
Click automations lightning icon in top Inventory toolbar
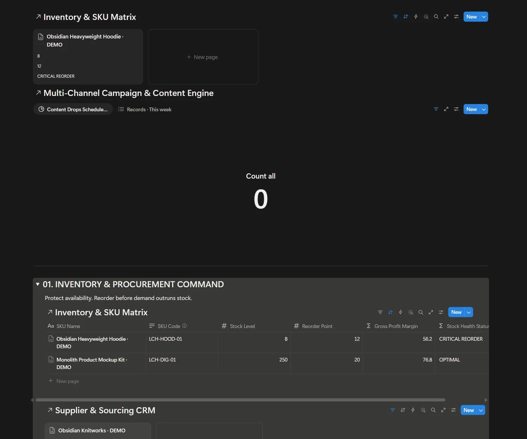pyautogui.click(x=416, y=17)
